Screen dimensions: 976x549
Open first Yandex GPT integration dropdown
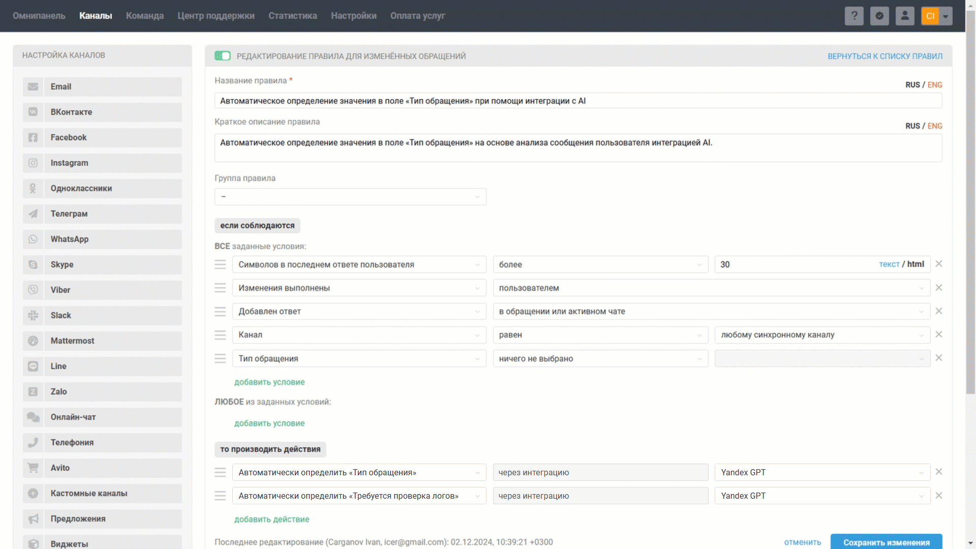pos(822,472)
